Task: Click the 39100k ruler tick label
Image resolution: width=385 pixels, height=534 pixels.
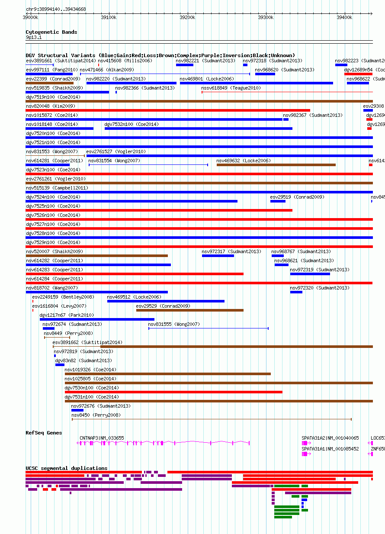Action: (x=109, y=17)
